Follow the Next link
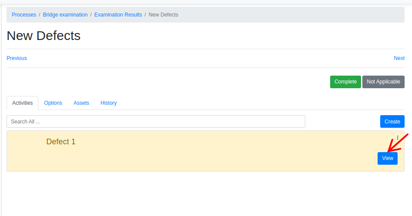Image resolution: width=412 pixels, height=216 pixels. tap(399, 58)
